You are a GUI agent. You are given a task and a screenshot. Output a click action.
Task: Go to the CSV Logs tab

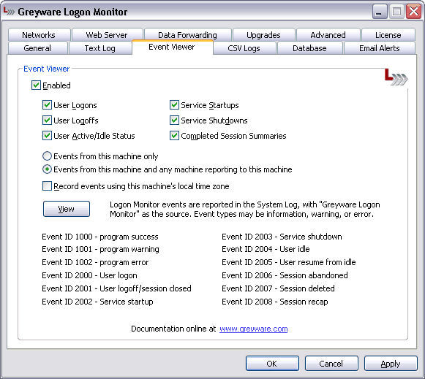click(244, 48)
